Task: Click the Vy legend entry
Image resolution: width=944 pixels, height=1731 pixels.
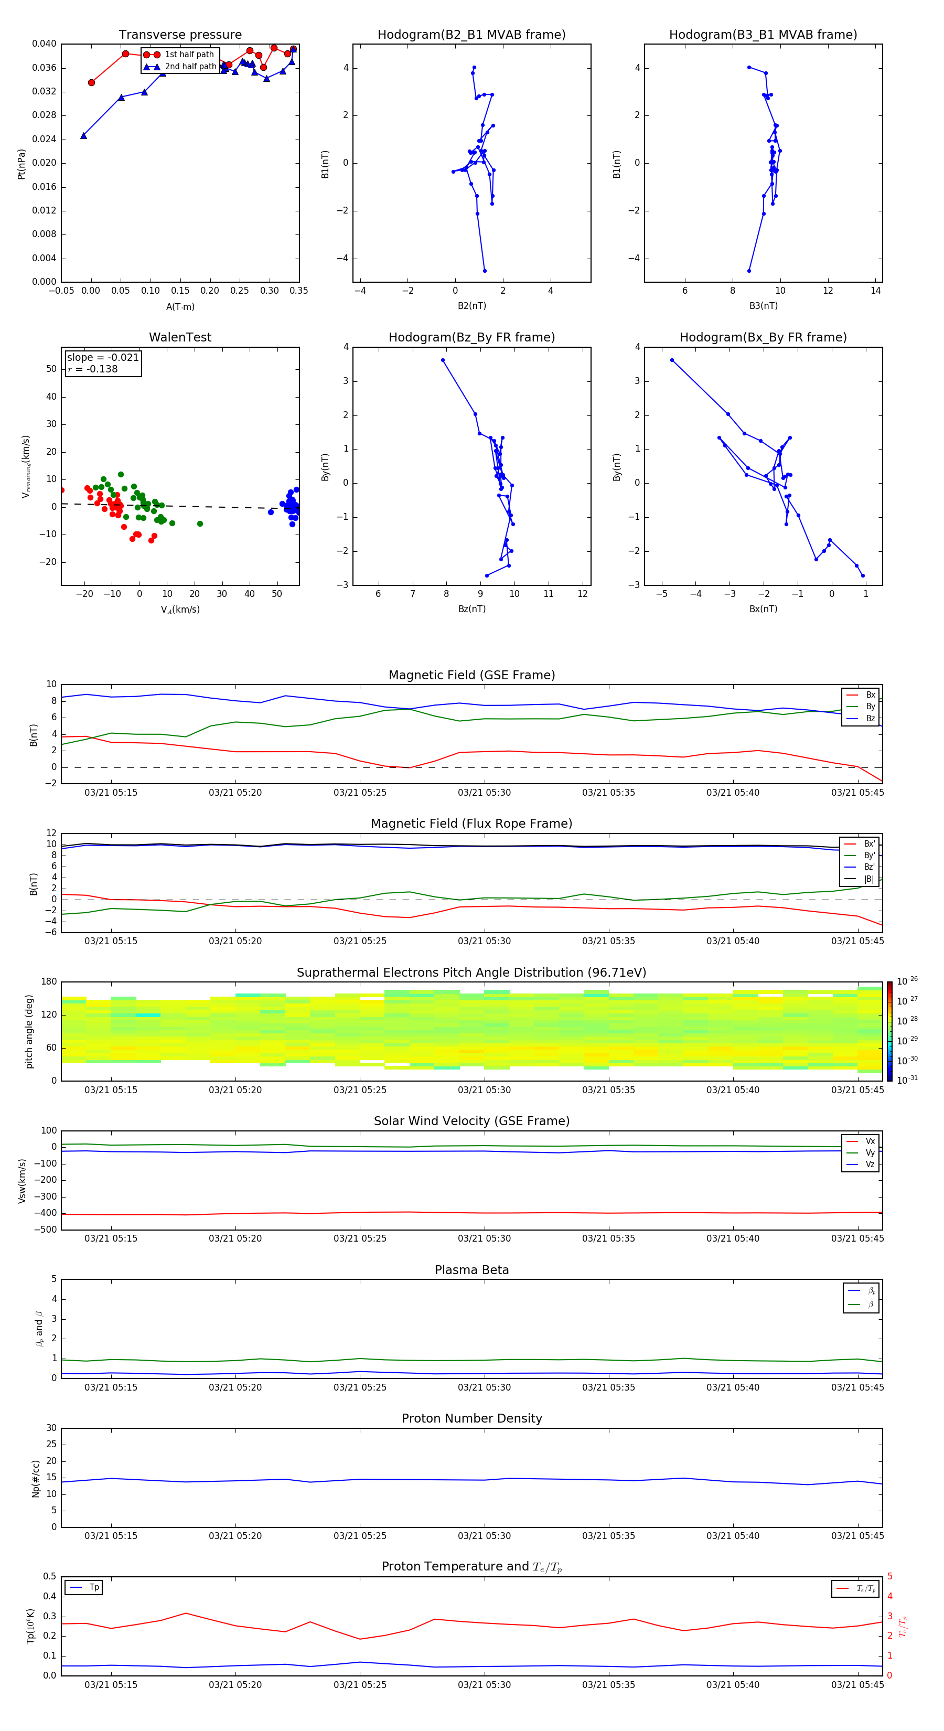Action: click(x=861, y=1153)
